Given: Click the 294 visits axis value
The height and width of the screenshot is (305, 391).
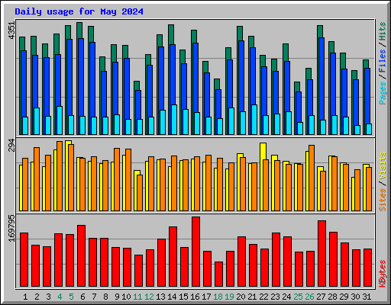Looking at the screenshot, I should 11,145.
